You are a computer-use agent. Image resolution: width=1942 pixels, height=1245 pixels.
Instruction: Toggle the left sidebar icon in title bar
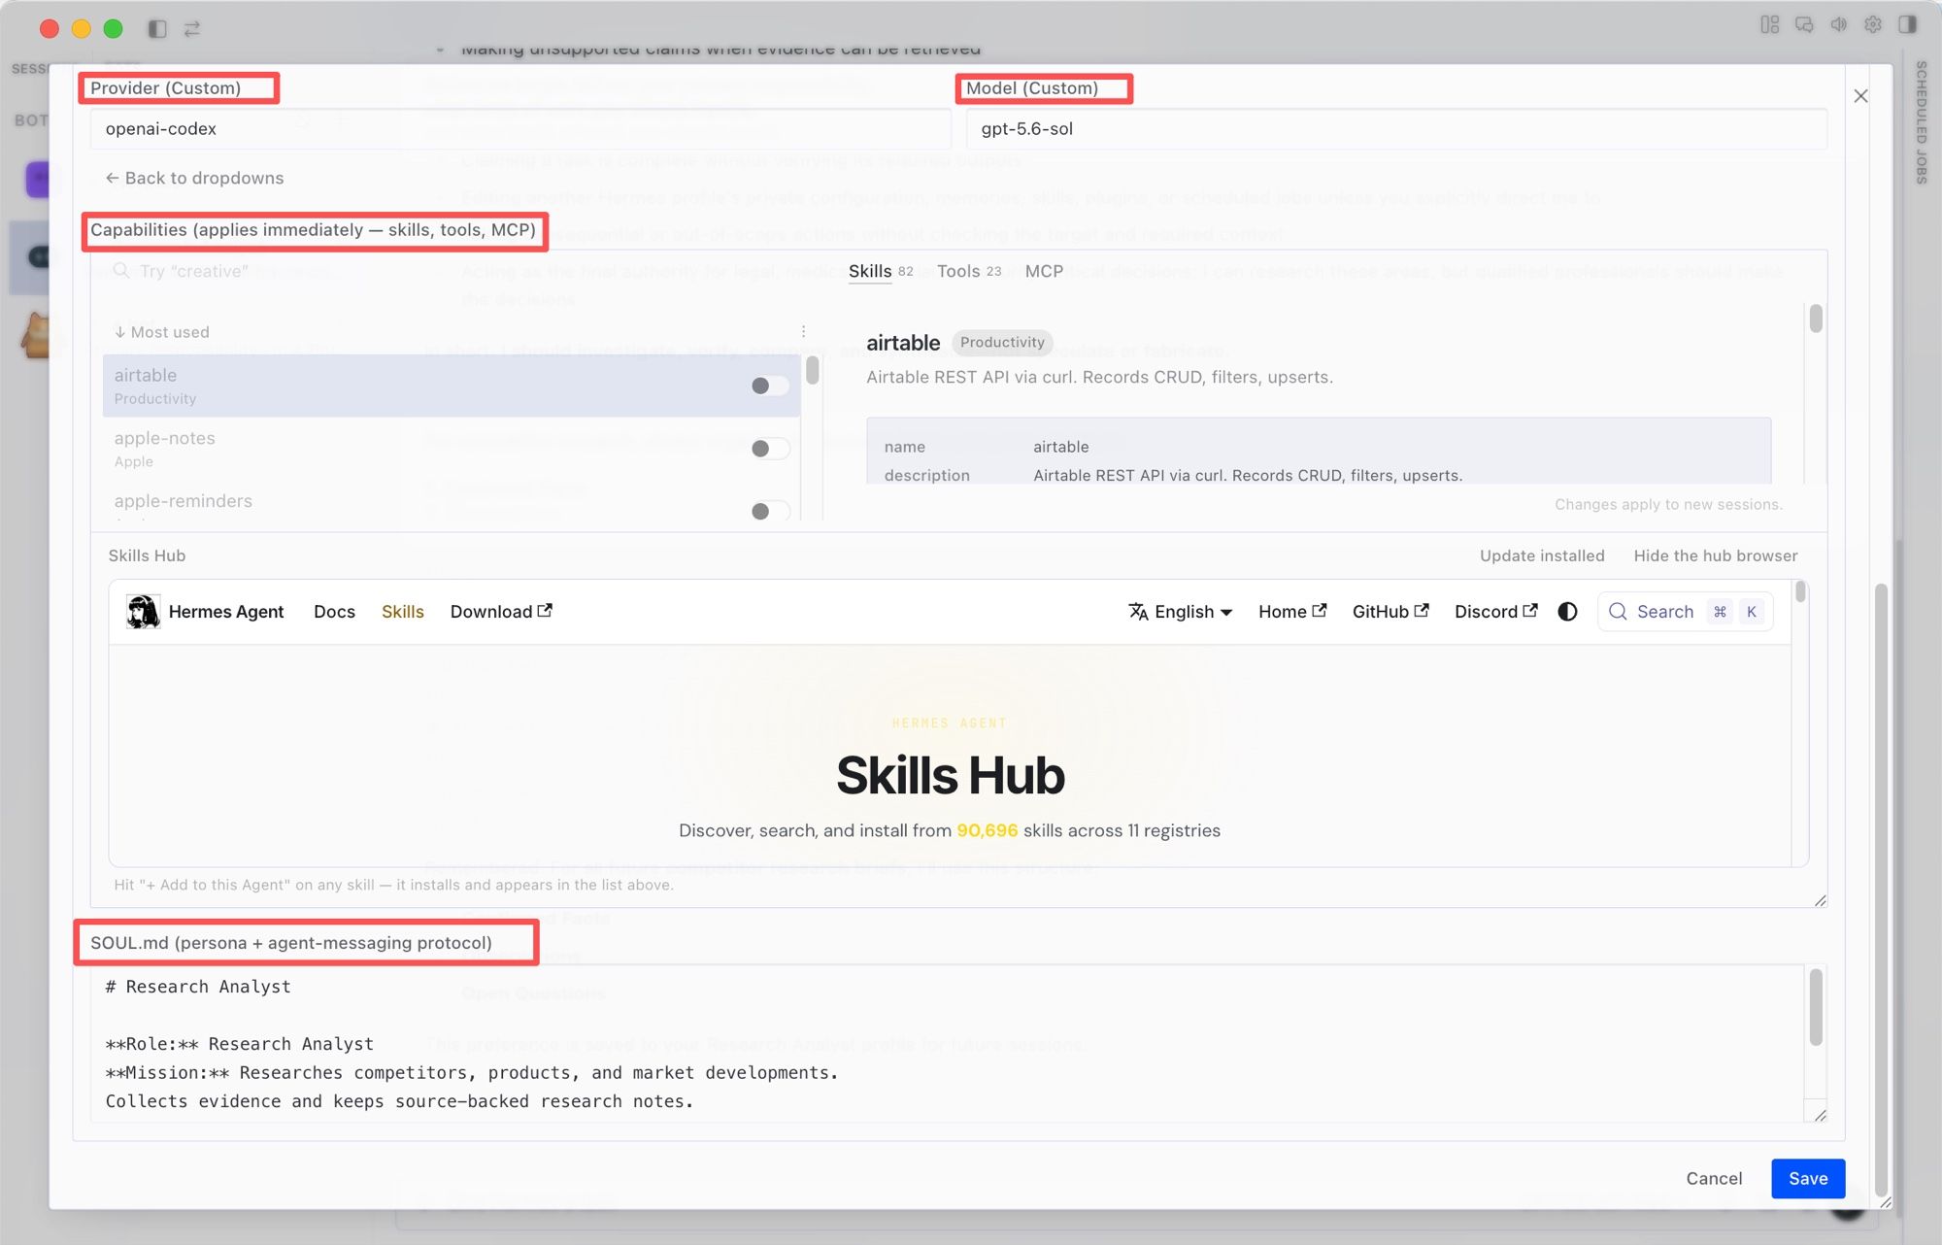tap(157, 28)
